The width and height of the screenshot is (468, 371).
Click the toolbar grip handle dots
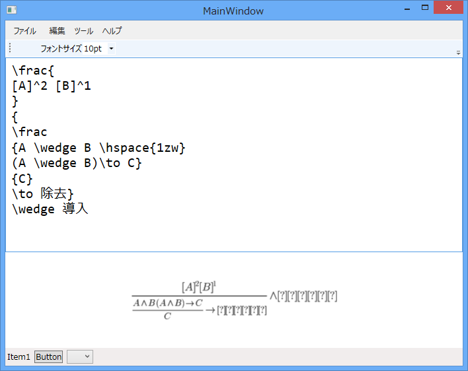click(10, 48)
